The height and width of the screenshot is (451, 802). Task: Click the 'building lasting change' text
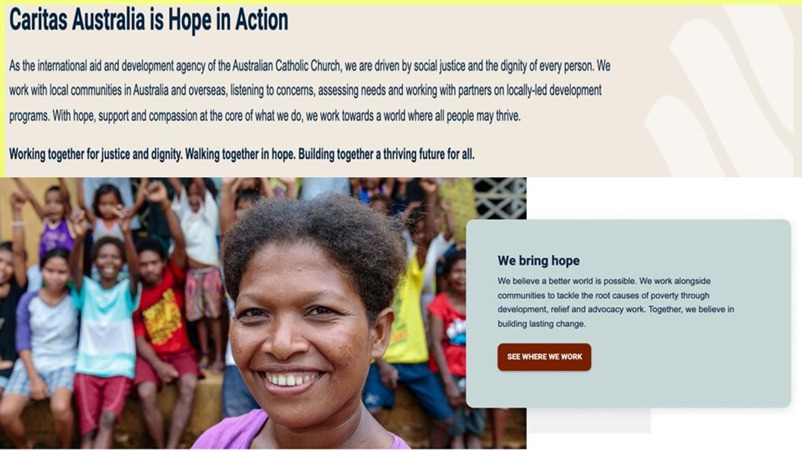pyautogui.click(x=541, y=324)
